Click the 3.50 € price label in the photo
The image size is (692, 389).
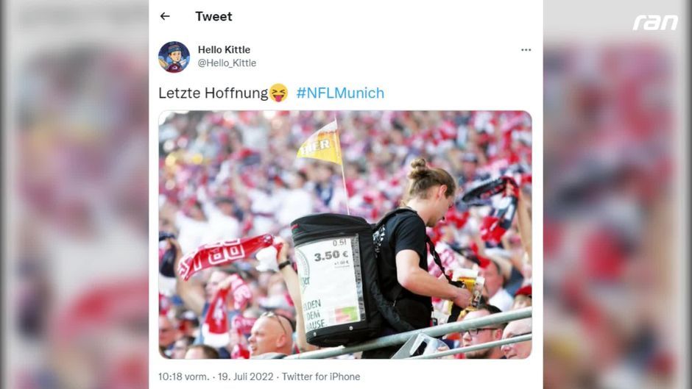point(331,255)
